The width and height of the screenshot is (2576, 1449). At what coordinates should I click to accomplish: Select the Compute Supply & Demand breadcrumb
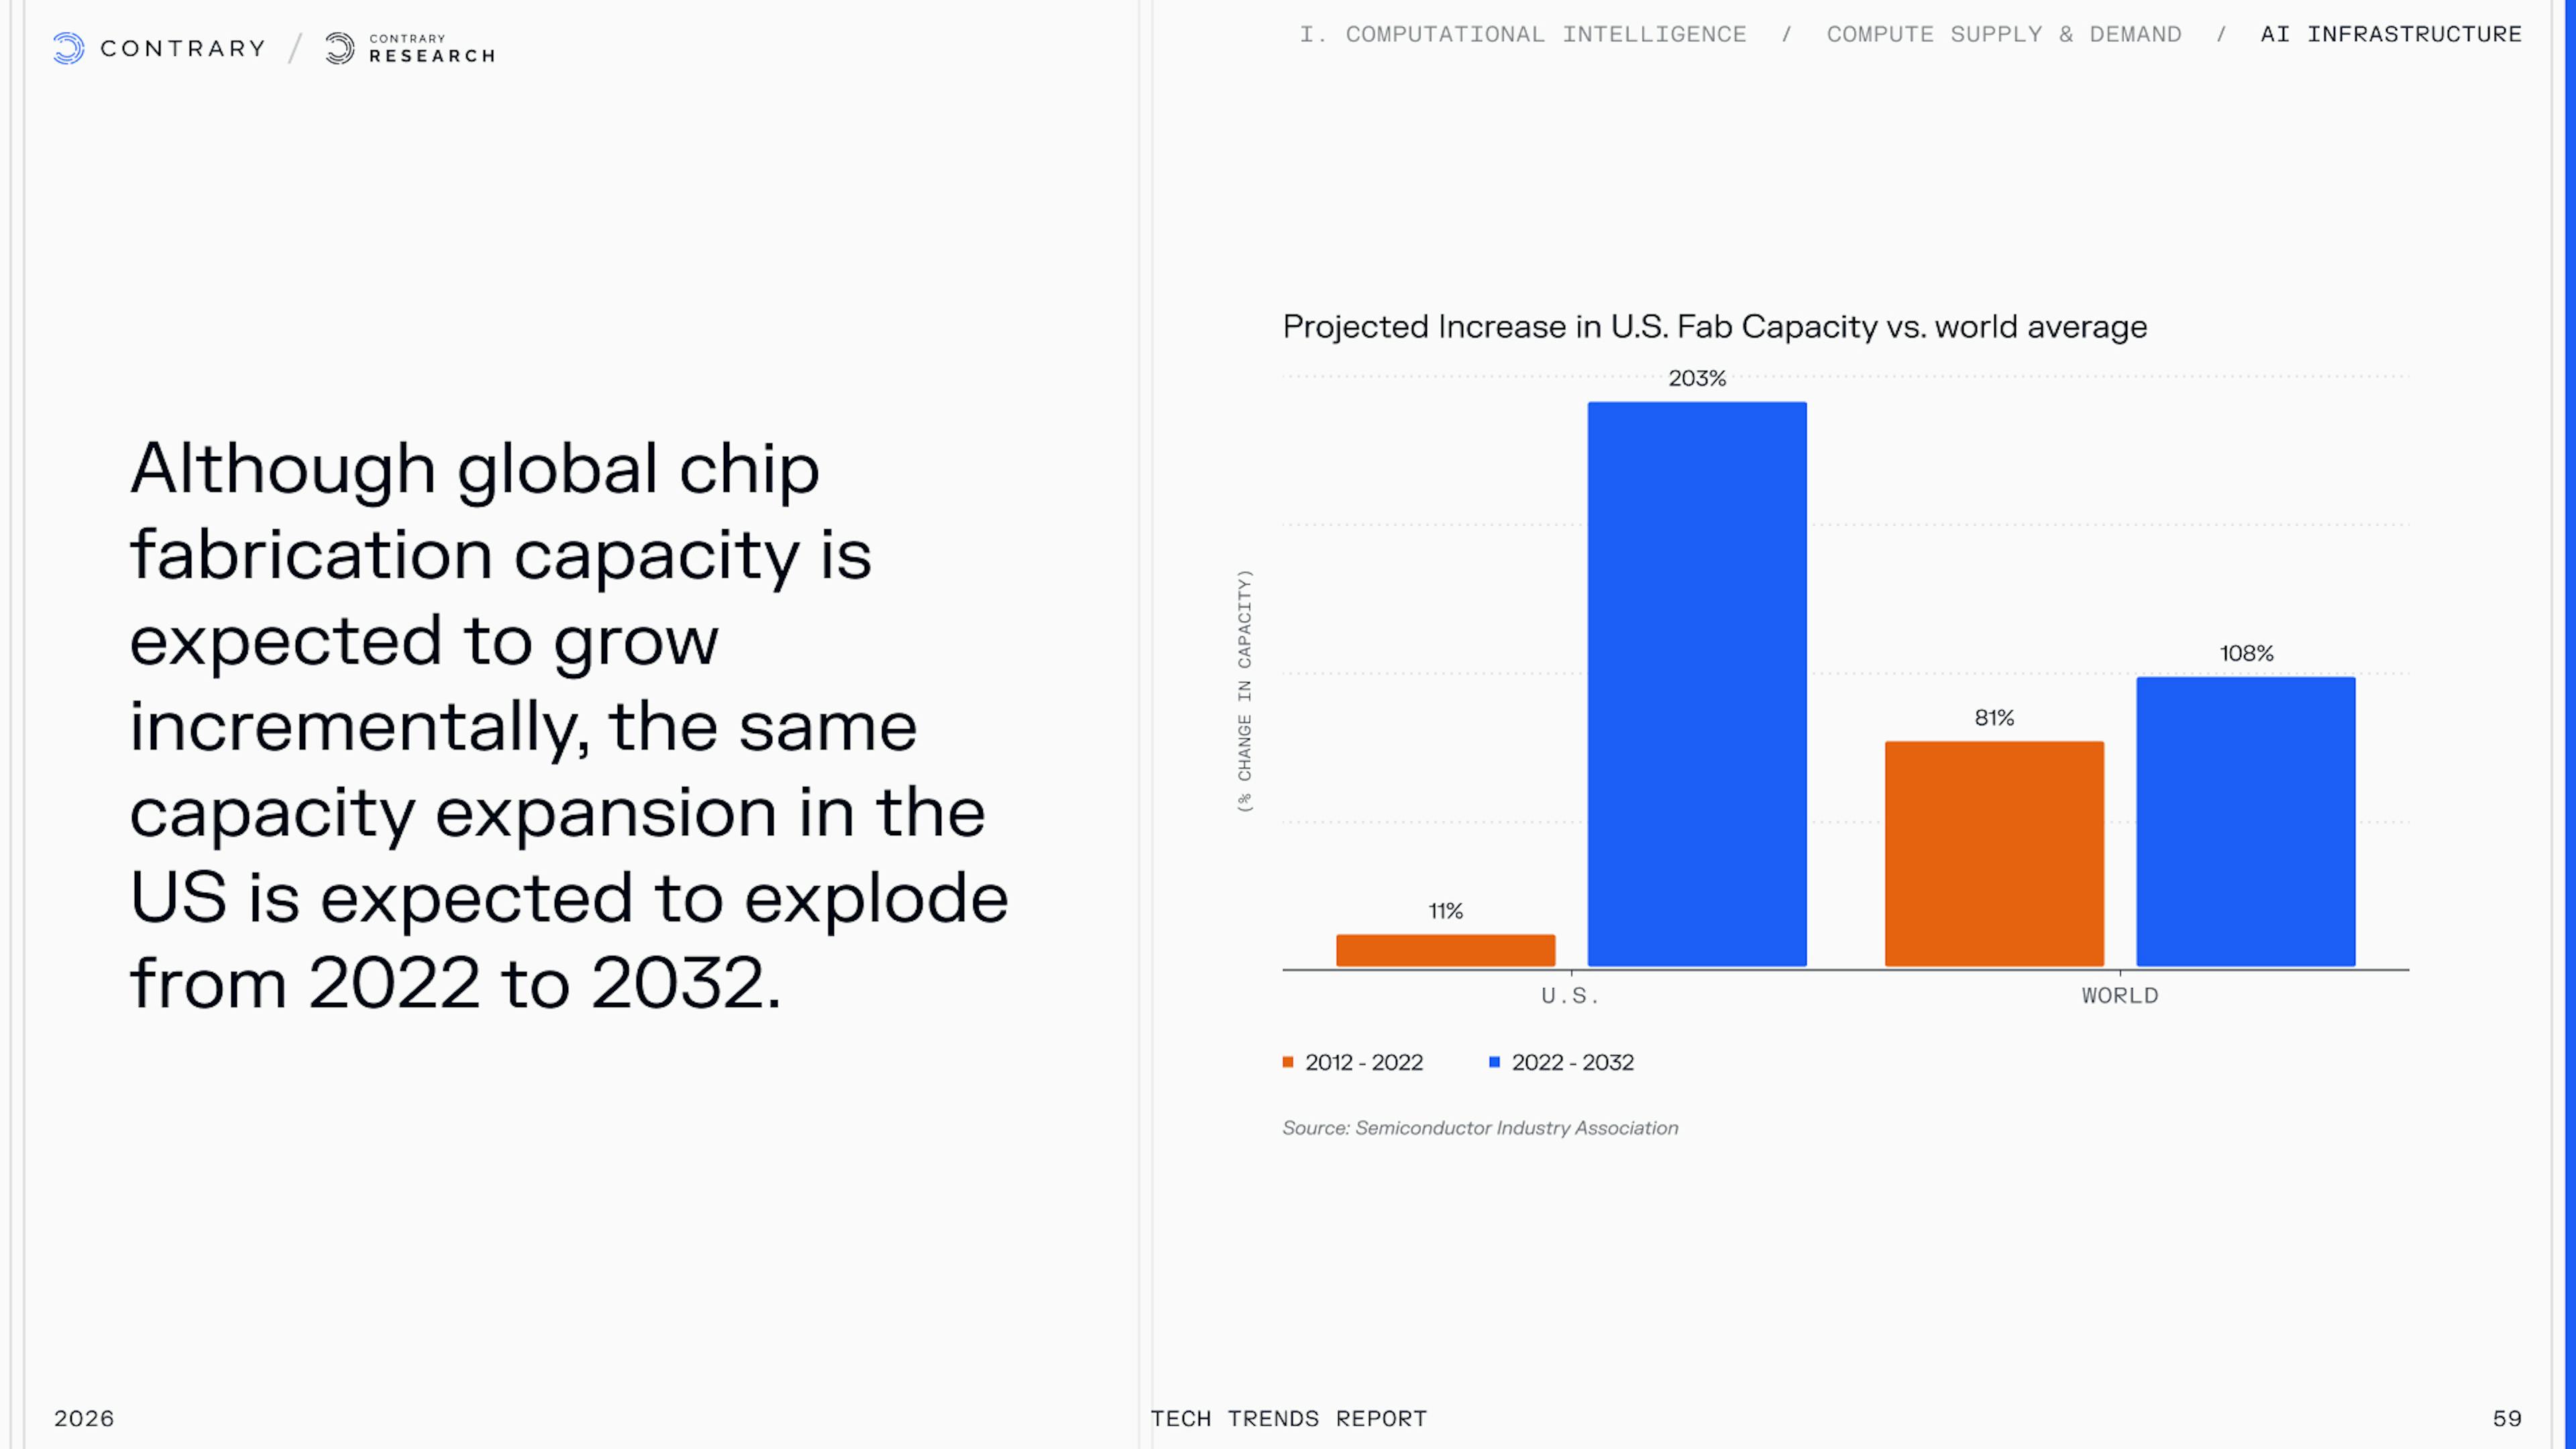[x=2003, y=34]
